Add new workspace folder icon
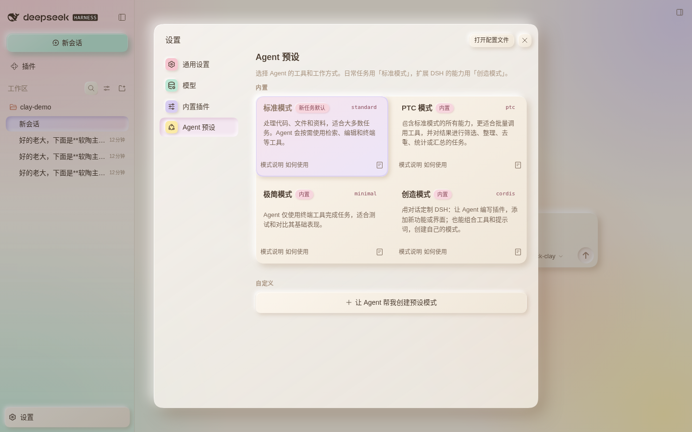 (x=122, y=88)
